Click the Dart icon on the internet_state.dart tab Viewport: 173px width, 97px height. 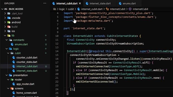click(x=87, y=4)
